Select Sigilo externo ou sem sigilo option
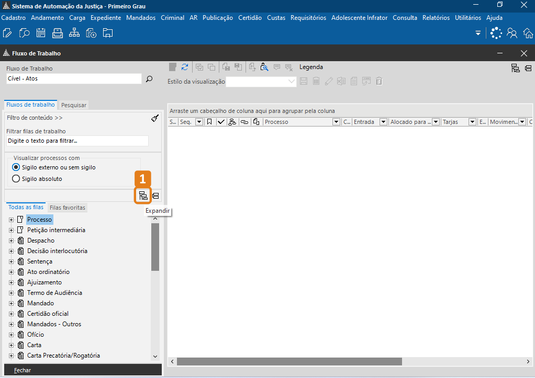The height and width of the screenshot is (378, 535). (x=16, y=167)
